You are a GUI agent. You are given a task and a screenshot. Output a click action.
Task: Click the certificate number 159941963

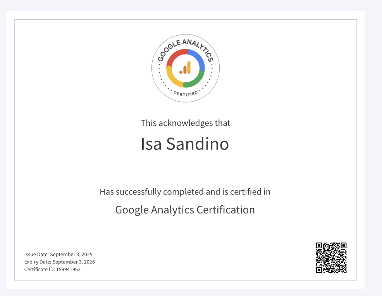coord(69,269)
